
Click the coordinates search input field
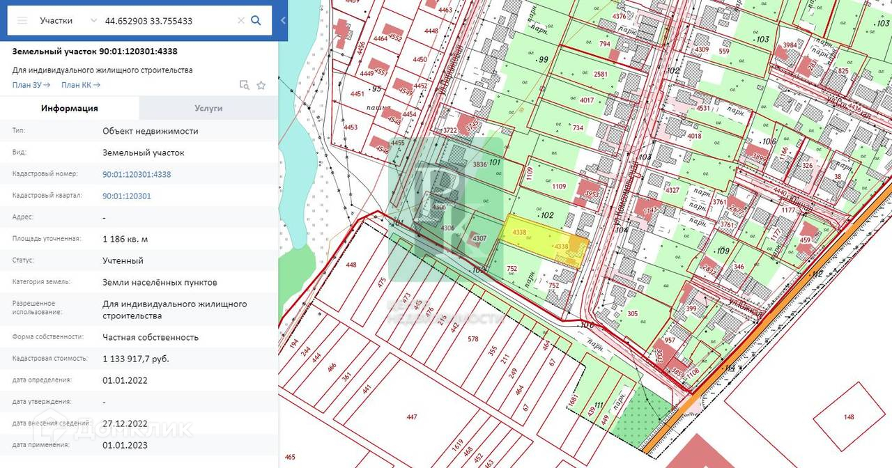tap(167, 21)
